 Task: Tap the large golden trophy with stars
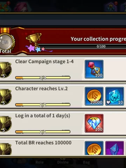(35, 43)
